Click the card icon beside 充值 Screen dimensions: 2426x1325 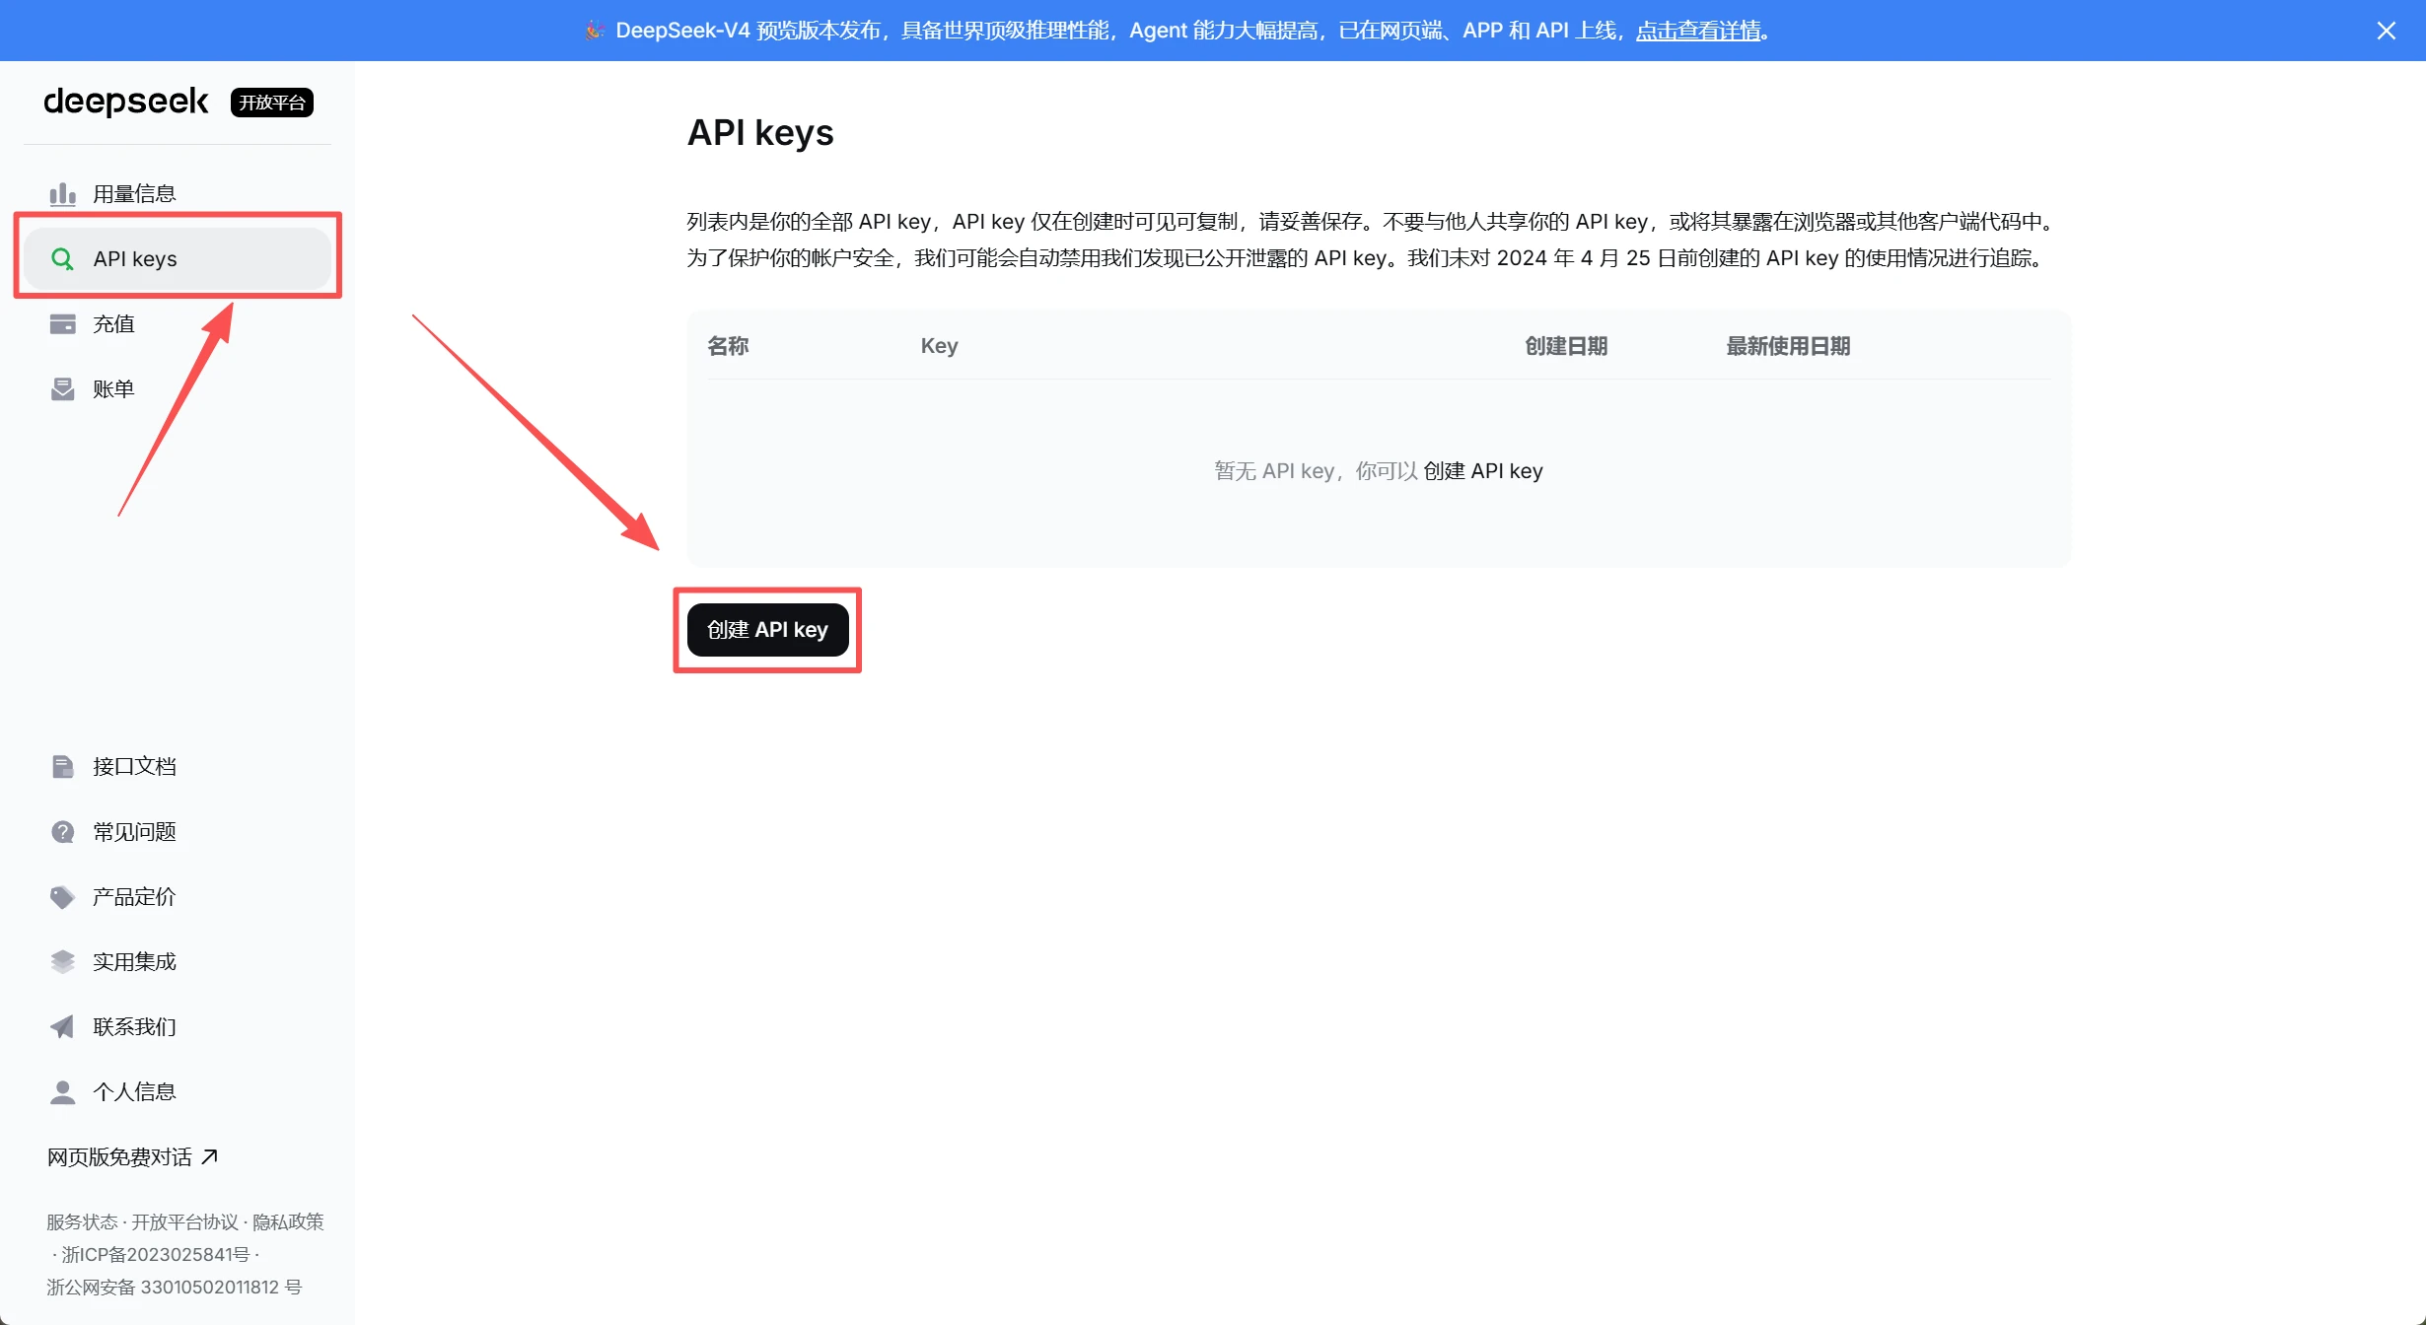[x=62, y=323]
